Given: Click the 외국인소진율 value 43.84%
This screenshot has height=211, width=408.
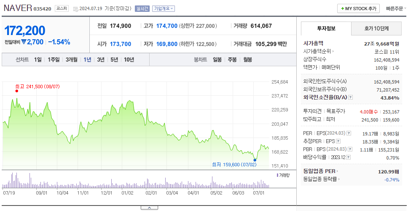Looking at the screenshot, I should pyautogui.click(x=390, y=97).
